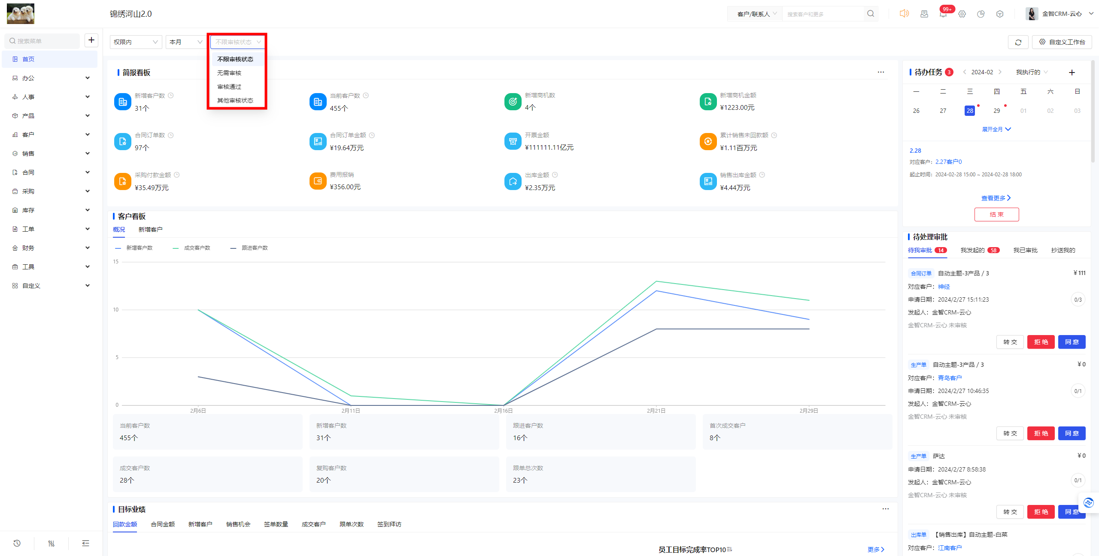
Task: Click the speaker announcement icon in header
Action: pyautogui.click(x=905, y=14)
